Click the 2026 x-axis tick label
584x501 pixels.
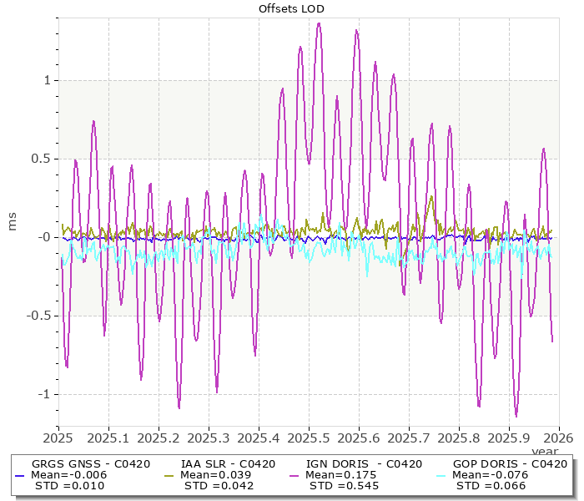(557, 437)
